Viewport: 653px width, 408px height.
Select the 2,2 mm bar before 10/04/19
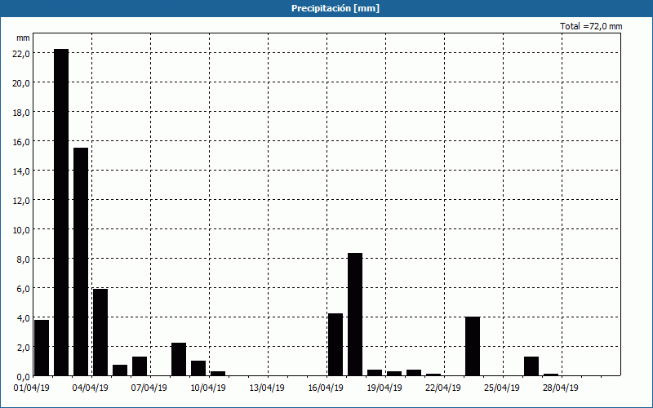[179, 359]
